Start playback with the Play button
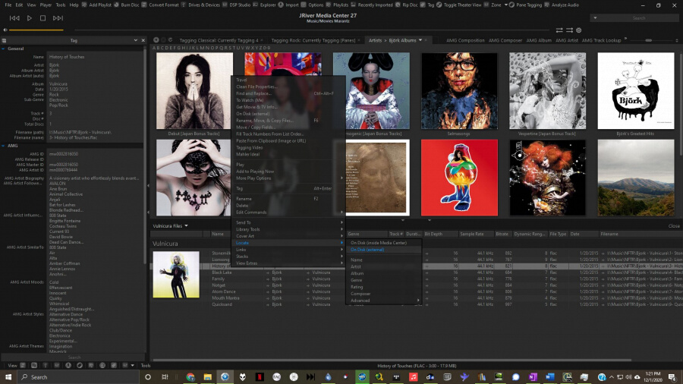 pyautogui.click(x=29, y=18)
